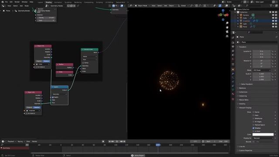Expand the Instancing panel
Screen dimensions: 279x157
tap(243, 96)
